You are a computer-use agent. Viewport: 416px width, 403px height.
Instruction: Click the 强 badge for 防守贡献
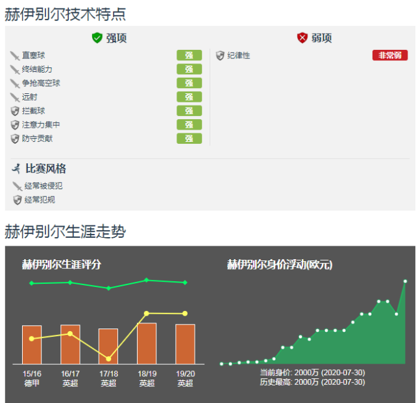pyautogui.click(x=189, y=139)
